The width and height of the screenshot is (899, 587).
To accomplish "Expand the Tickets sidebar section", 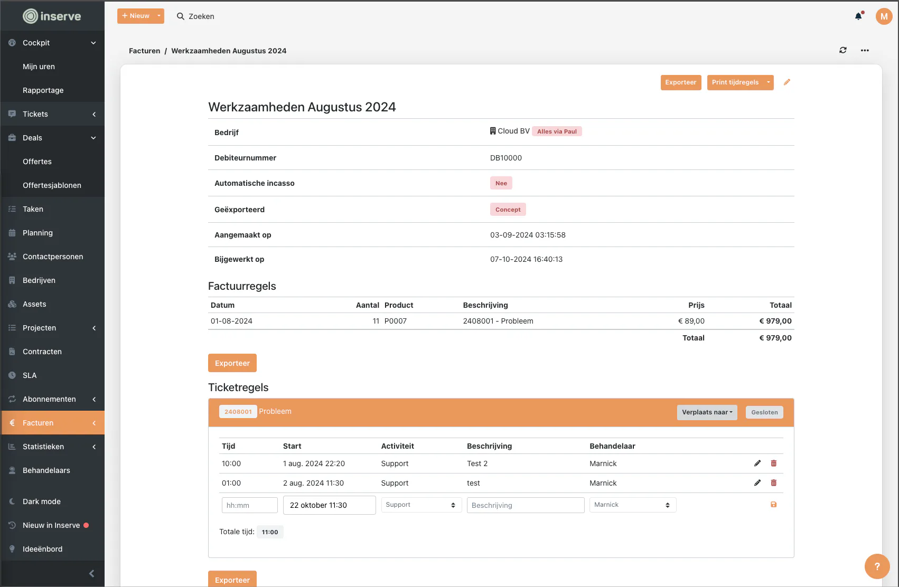I will click(52, 114).
